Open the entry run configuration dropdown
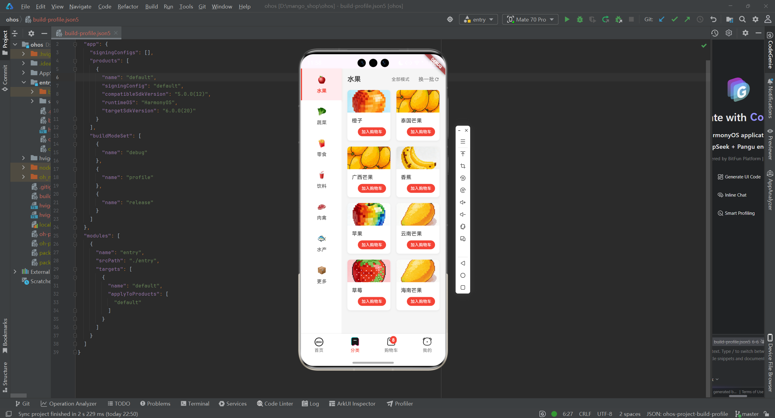This screenshot has width=775, height=418. click(478, 19)
